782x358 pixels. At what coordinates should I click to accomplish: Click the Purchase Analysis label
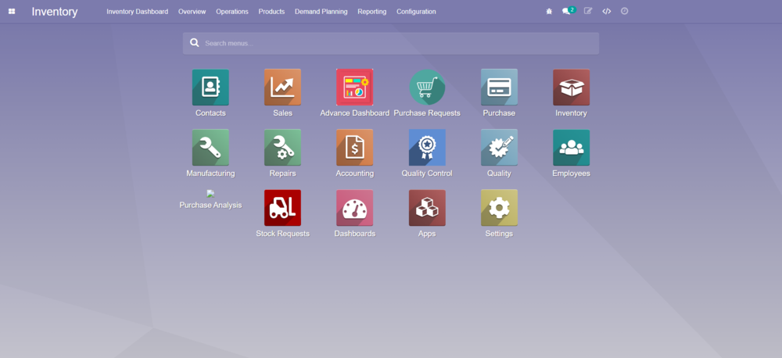coord(210,205)
